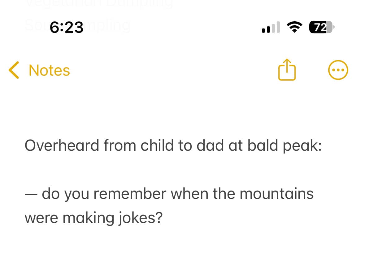Place cursor after 'bald peak:'
This screenshot has width=365, height=257.
[x=322, y=146]
